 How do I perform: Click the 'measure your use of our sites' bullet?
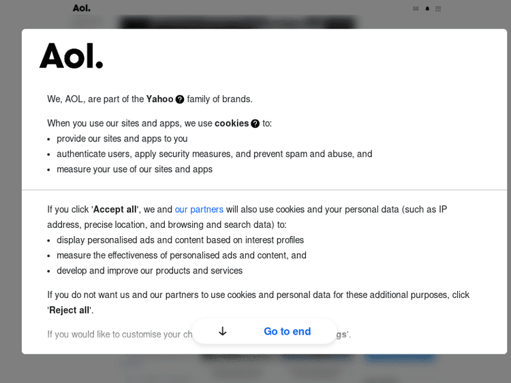(x=134, y=169)
